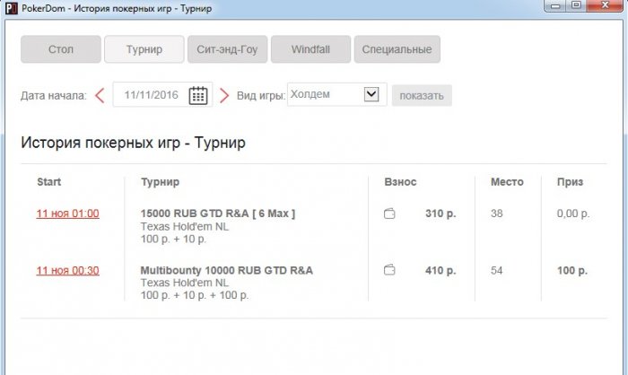Click buy-in wallet icon for Multibounty tournament
Screen dimensions: 628x375
coord(389,270)
